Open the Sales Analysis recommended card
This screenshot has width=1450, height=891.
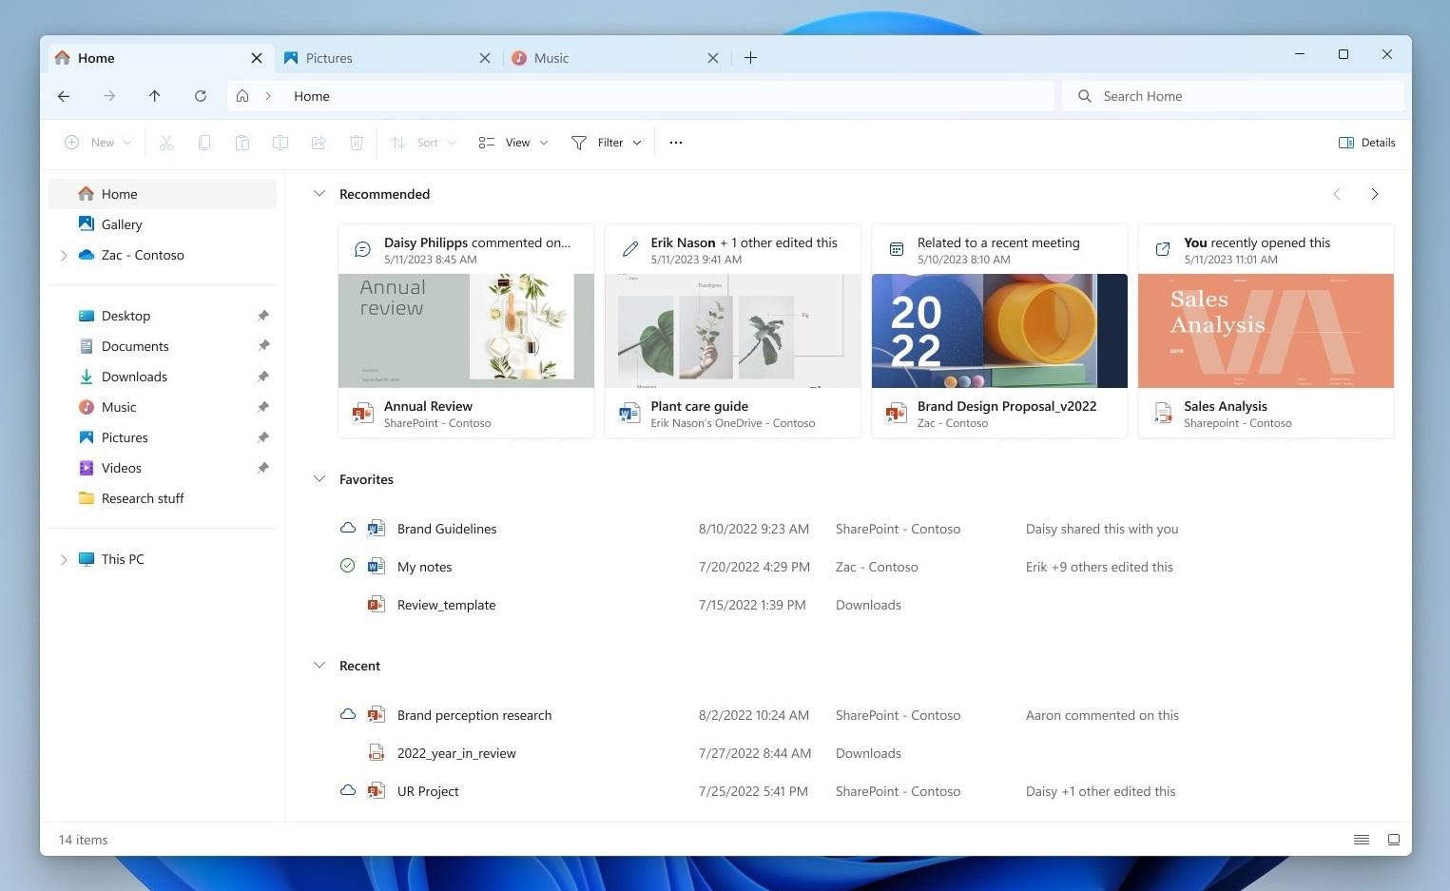[x=1266, y=331]
